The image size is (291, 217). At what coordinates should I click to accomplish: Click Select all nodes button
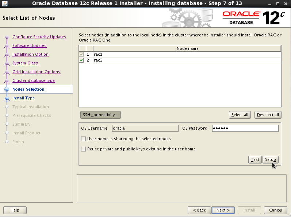(x=240, y=115)
